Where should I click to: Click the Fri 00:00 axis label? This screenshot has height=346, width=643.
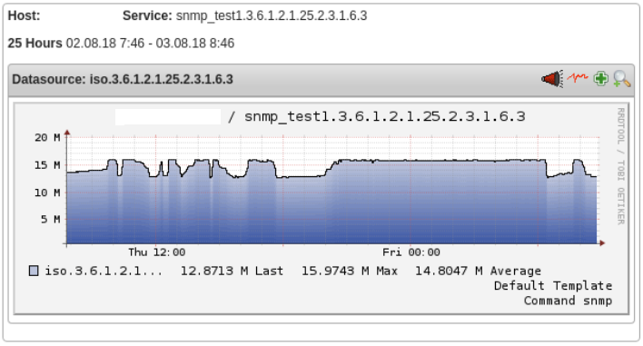pos(411,252)
